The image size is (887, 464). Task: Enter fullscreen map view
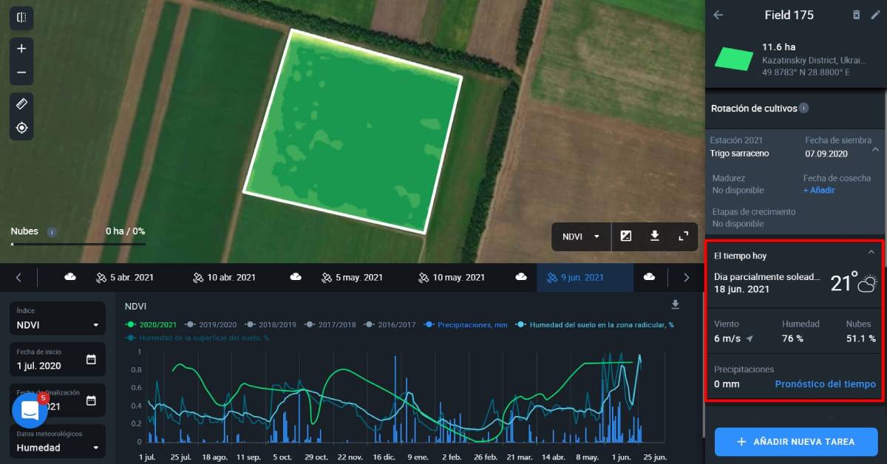683,236
